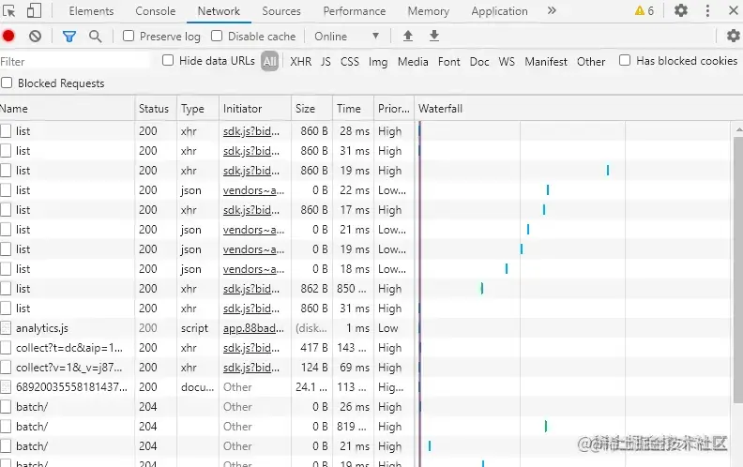
Task: Export HAR file with download arrow
Action: coord(434,36)
